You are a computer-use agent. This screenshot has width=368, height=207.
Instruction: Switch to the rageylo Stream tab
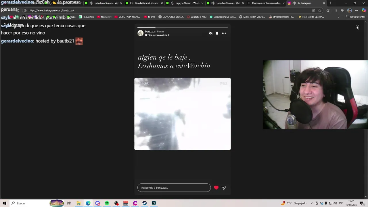click(185, 3)
